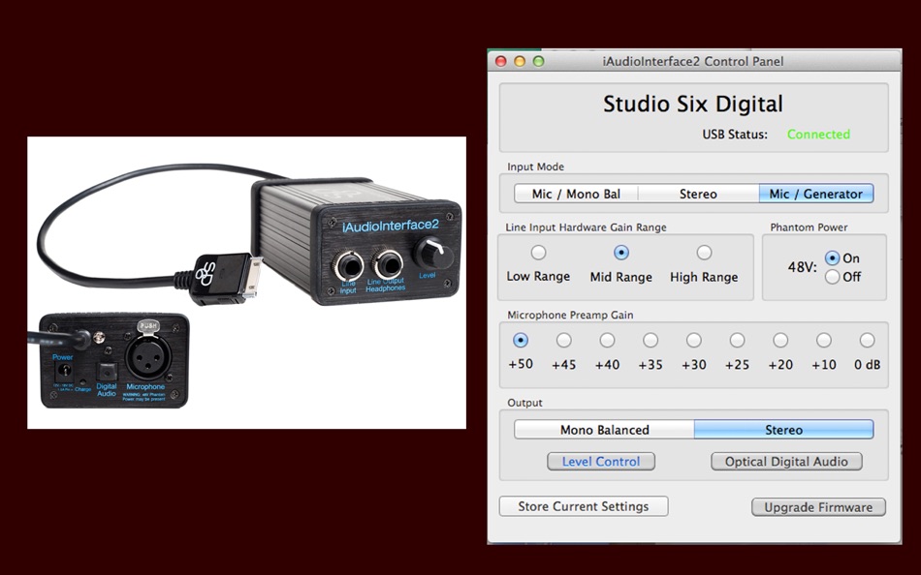Minimize the Control Panel with yellow button
Viewport: 921px width, 575px height.
tap(520, 61)
